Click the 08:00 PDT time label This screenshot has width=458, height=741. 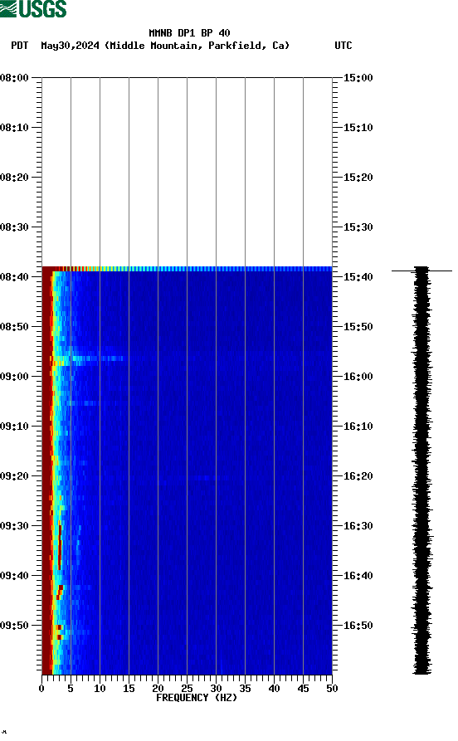[14, 77]
